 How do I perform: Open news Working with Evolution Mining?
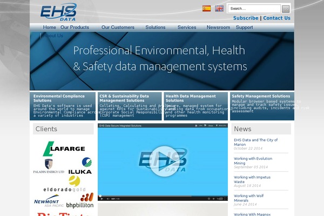click(x=253, y=161)
